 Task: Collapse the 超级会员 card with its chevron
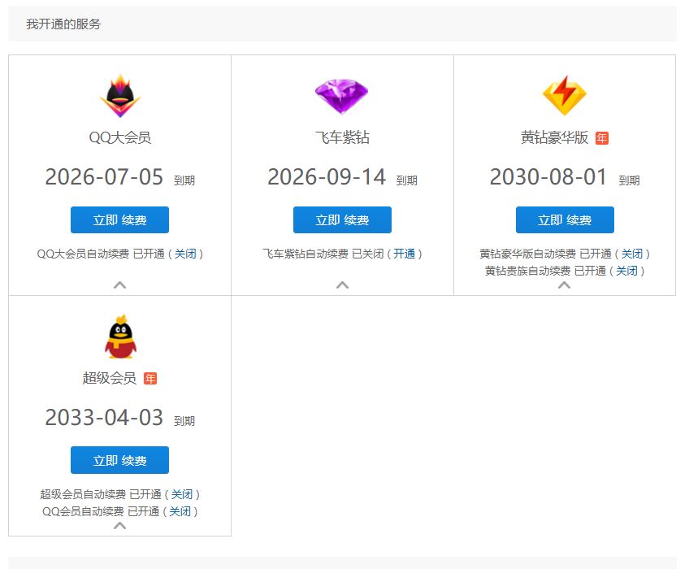pos(119,527)
